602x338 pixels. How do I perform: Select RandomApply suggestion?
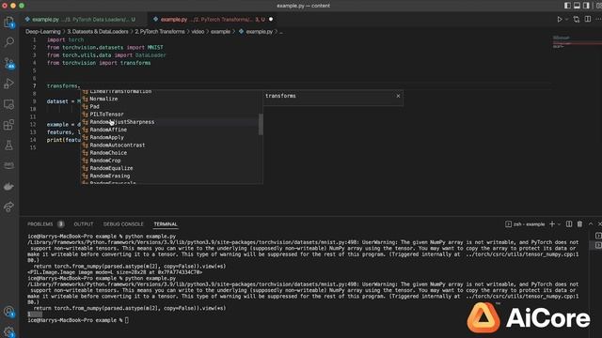click(171, 137)
